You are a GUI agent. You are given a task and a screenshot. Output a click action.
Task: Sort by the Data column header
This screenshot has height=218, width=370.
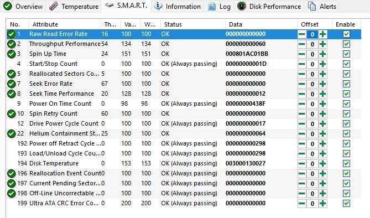260,24
